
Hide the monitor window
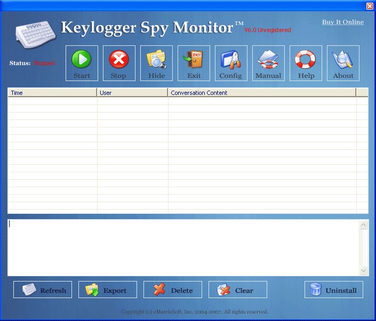(x=156, y=63)
